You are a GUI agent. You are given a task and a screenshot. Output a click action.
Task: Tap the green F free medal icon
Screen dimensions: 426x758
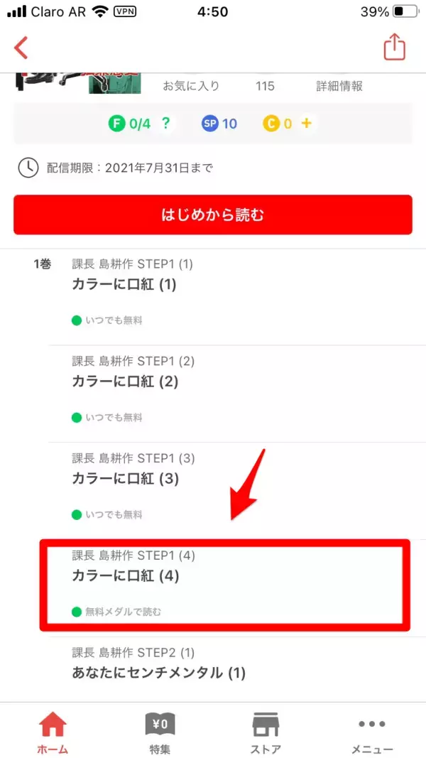pos(116,124)
